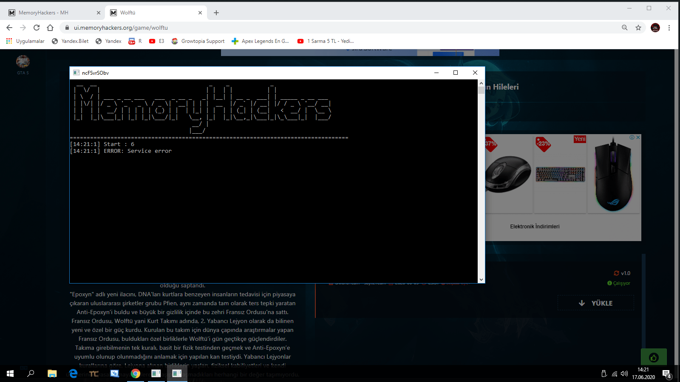
Task: Go forward with the browser arrow
Action: point(23,28)
